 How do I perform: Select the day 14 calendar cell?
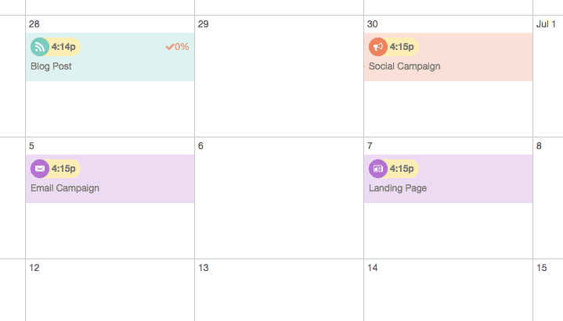click(x=448, y=291)
